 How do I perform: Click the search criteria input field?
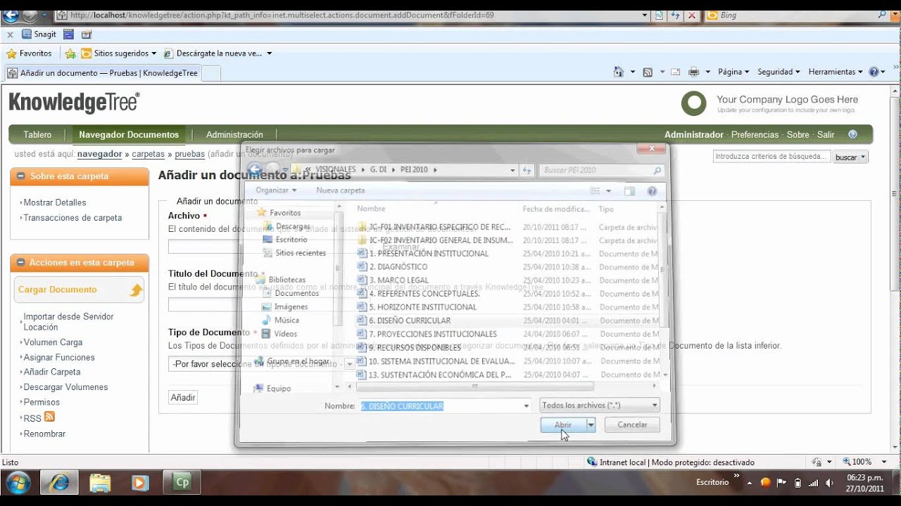[771, 157]
